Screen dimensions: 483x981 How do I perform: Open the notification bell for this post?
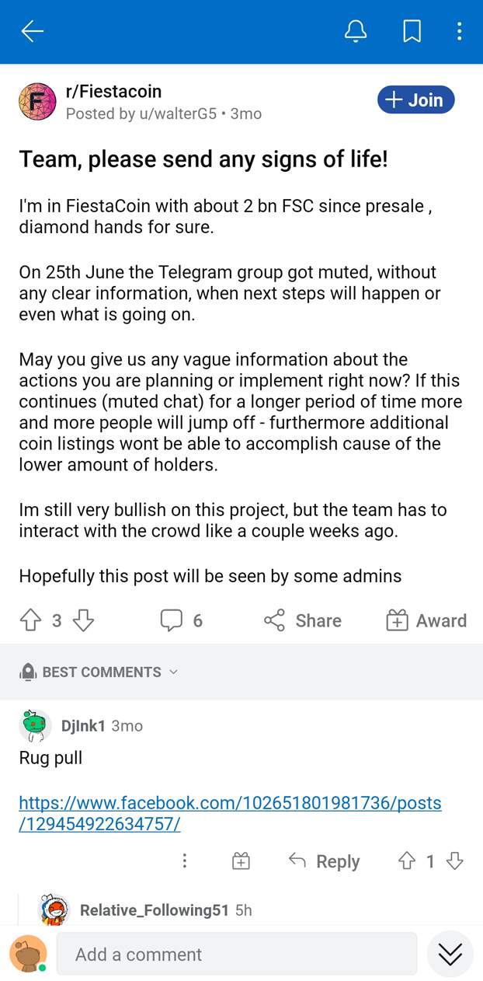point(356,31)
